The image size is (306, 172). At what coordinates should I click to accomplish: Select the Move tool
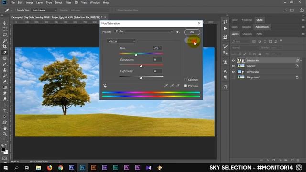pos(5,23)
